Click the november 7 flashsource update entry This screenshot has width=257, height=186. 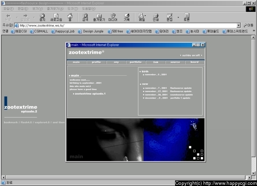pyautogui.click(x=167, y=88)
